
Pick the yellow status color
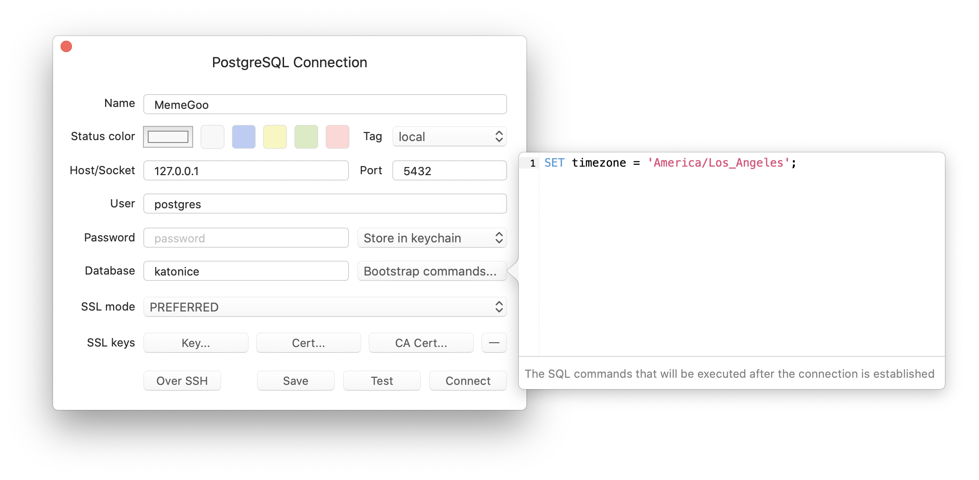tap(275, 136)
